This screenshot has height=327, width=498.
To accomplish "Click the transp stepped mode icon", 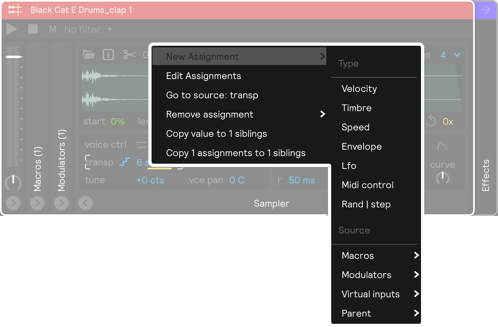I will (x=125, y=162).
